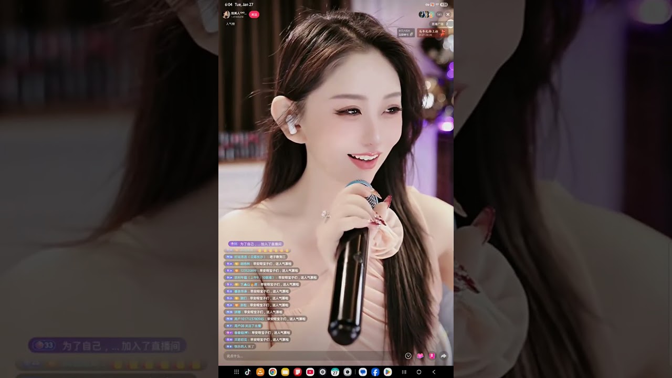The width and height of the screenshot is (672, 378).
Task: Tap the back navigation arrow
Action: [434, 372]
